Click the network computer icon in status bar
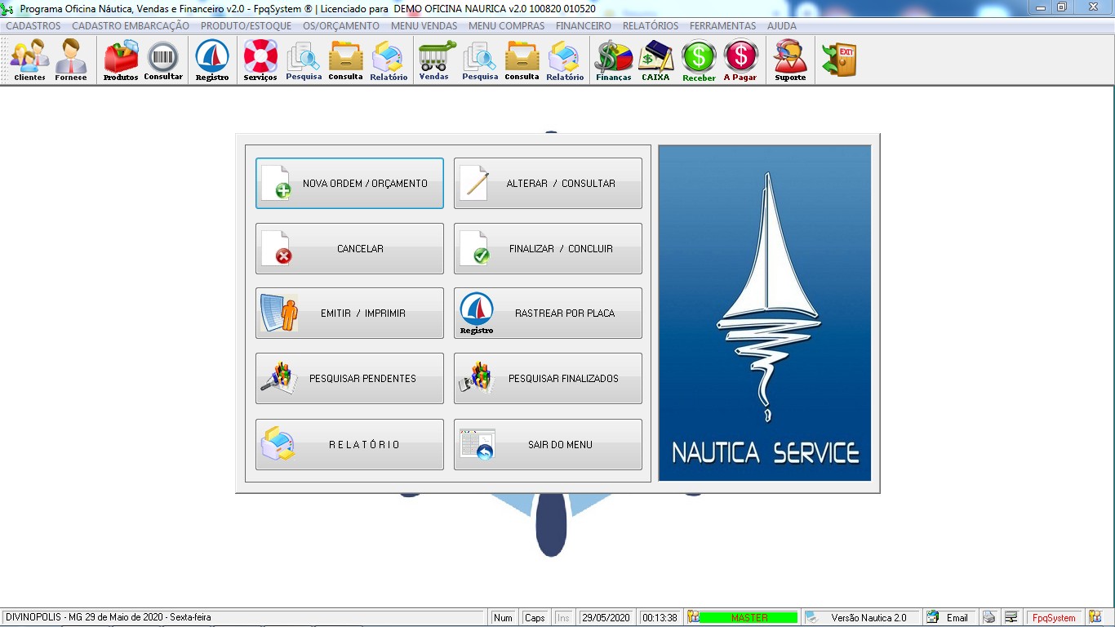 pyautogui.click(x=1011, y=618)
